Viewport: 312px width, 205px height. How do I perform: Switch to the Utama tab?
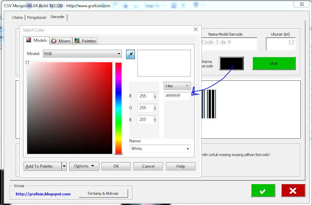(18, 18)
